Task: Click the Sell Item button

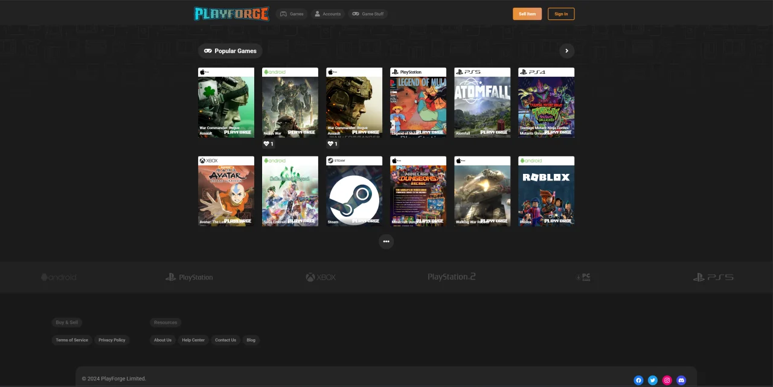Action: pyautogui.click(x=527, y=14)
